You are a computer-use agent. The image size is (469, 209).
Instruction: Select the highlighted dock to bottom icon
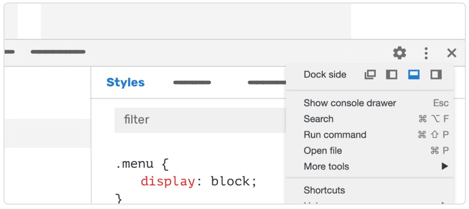point(414,74)
